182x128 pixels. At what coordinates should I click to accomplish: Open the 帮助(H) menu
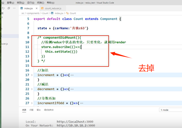[51, 3]
